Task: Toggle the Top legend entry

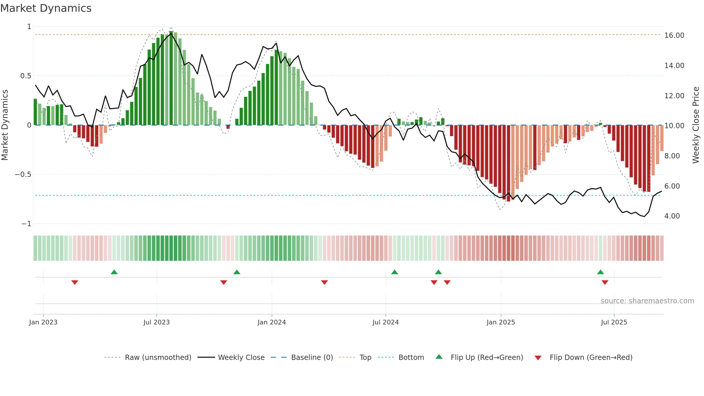Action: coord(355,357)
